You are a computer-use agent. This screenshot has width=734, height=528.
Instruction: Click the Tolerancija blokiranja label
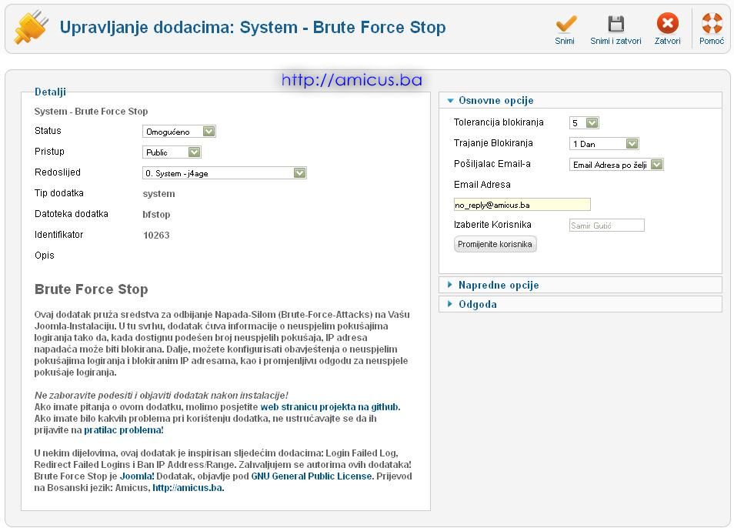click(499, 122)
